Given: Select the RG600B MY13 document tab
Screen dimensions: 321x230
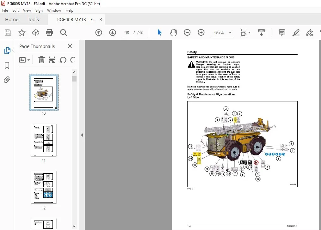Looking at the screenshot, I should [76, 20].
